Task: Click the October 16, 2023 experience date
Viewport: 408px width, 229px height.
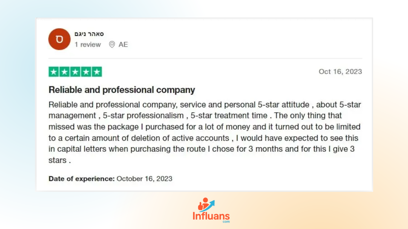Action: (145, 179)
